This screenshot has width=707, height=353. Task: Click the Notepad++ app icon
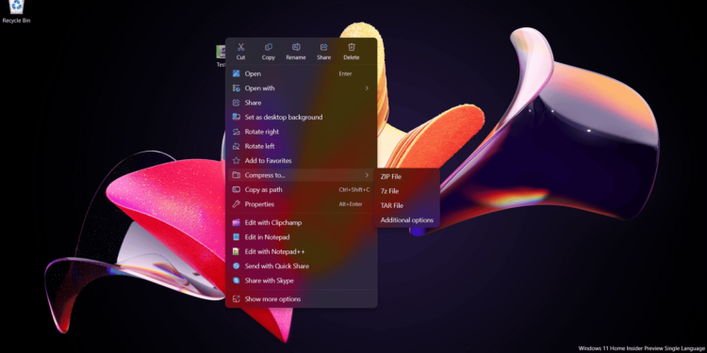pos(237,251)
